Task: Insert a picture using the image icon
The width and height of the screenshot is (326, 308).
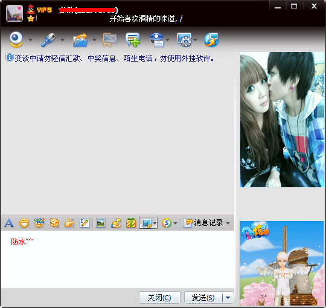Action: tap(100, 223)
